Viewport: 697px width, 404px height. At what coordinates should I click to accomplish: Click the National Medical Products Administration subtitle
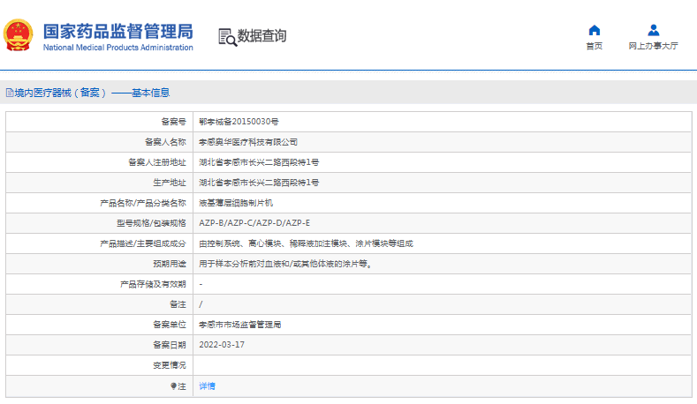point(117,48)
